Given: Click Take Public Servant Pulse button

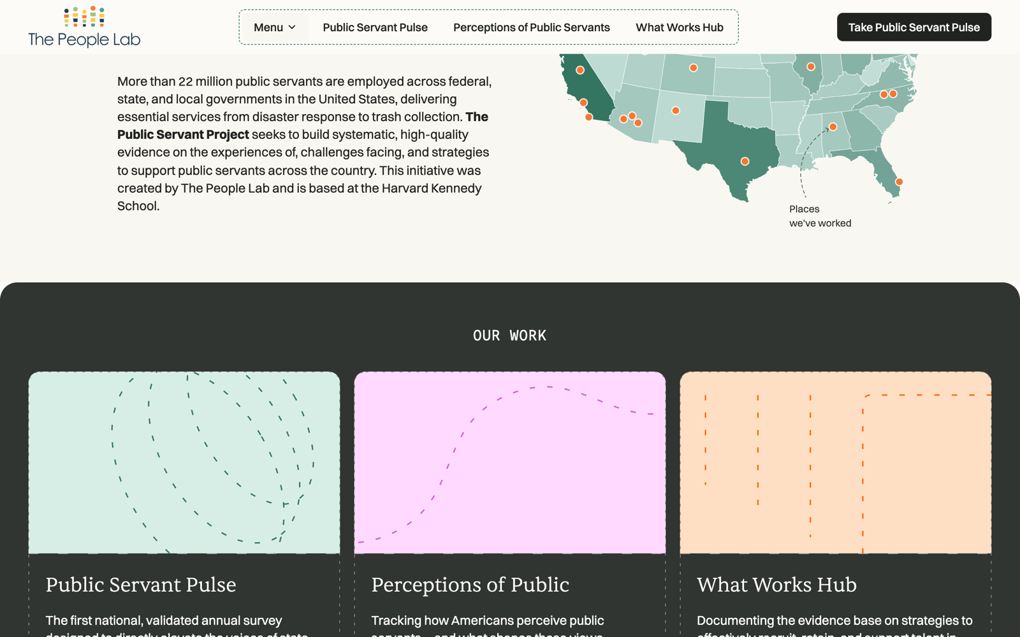Looking at the screenshot, I should [x=914, y=27].
